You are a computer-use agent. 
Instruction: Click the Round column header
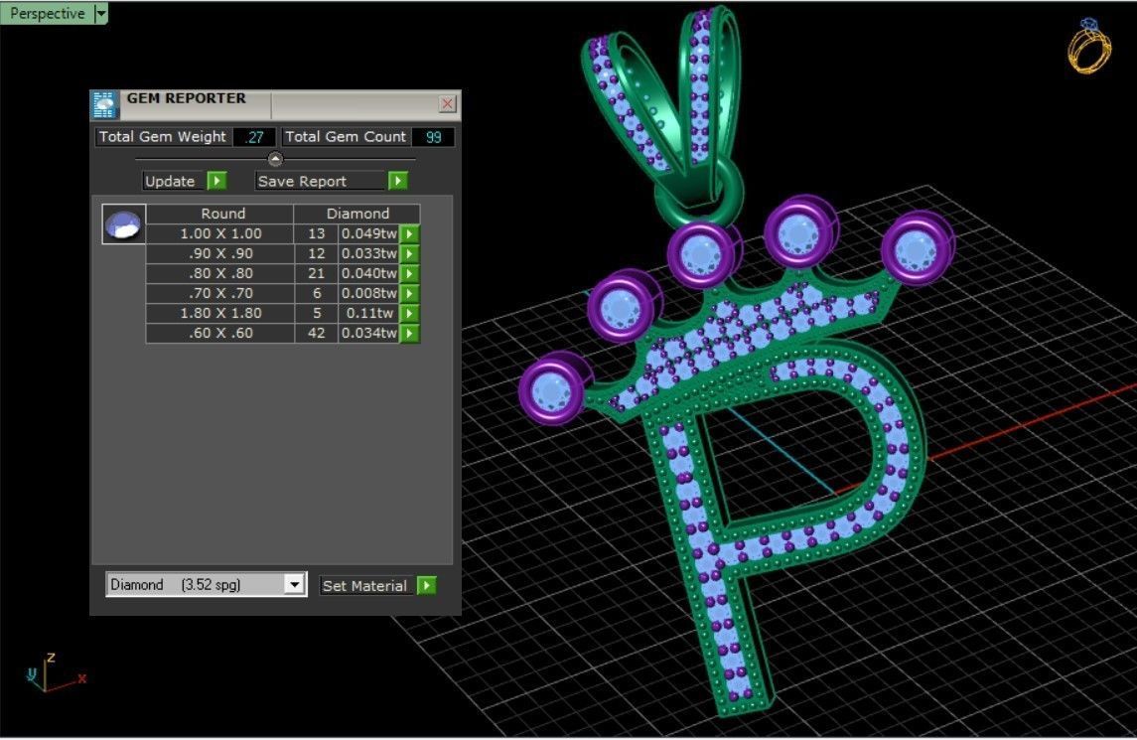point(220,214)
